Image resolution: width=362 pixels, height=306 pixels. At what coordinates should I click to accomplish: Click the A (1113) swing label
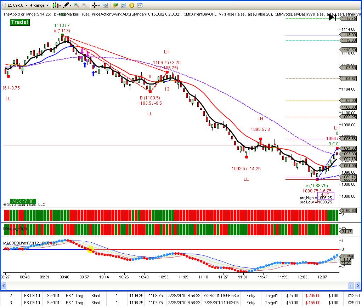[62, 31]
